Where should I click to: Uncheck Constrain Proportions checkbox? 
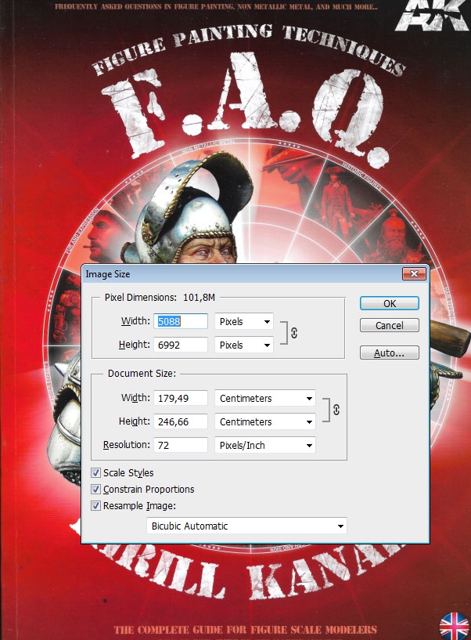(95, 489)
